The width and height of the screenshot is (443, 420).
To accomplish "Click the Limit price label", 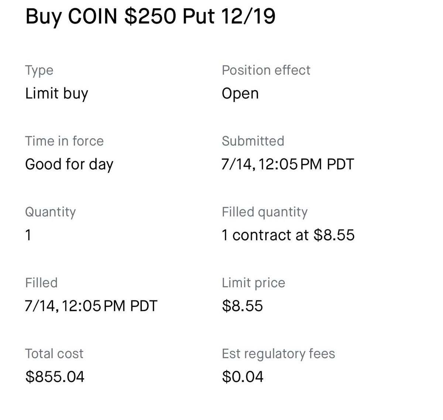I will click(253, 283).
